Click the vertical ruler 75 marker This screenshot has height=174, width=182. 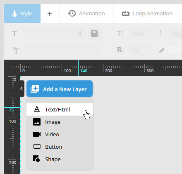point(12,110)
